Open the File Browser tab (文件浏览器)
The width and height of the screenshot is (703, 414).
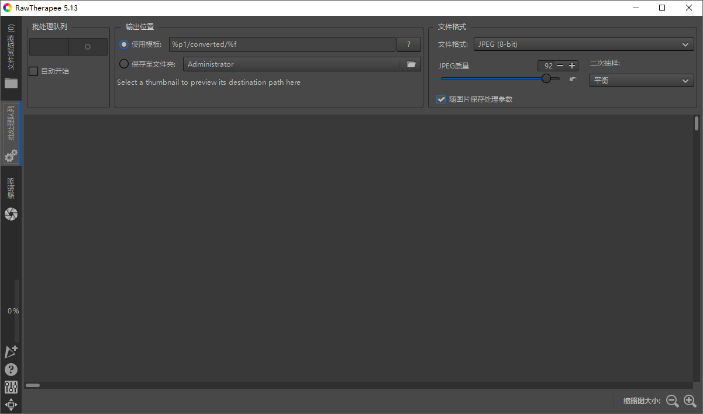pyautogui.click(x=11, y=57)
